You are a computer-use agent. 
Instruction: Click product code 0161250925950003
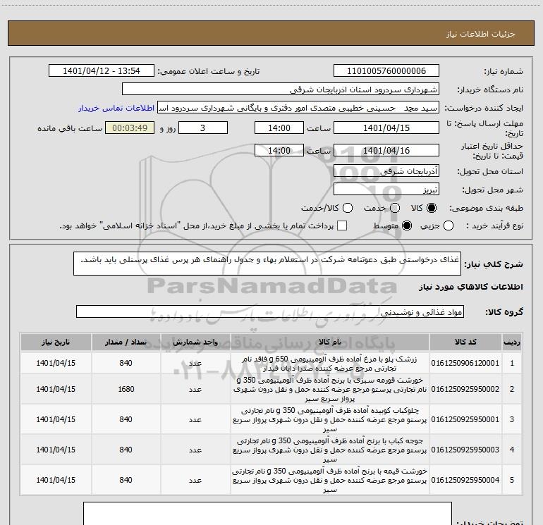point(465,450)
